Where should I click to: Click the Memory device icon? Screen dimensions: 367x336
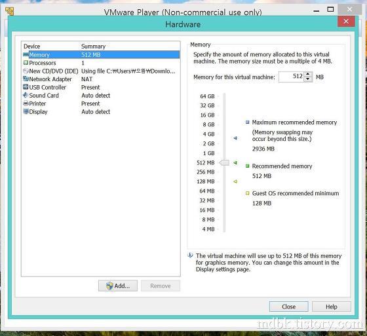pyautogui.click(x=26, y=55)
